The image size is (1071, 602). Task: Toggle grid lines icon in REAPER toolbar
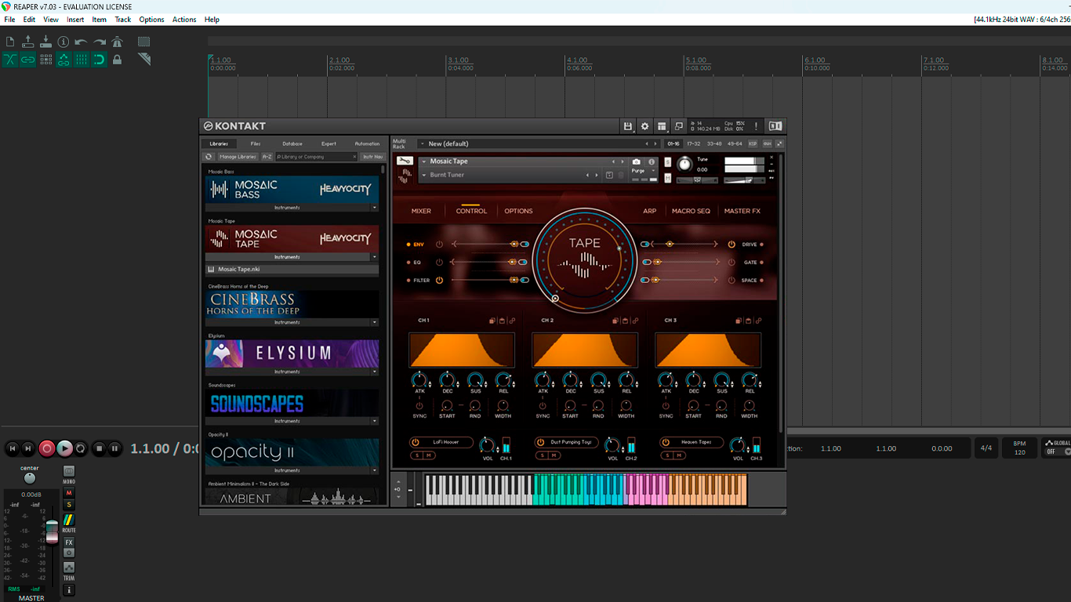(82, 60)
